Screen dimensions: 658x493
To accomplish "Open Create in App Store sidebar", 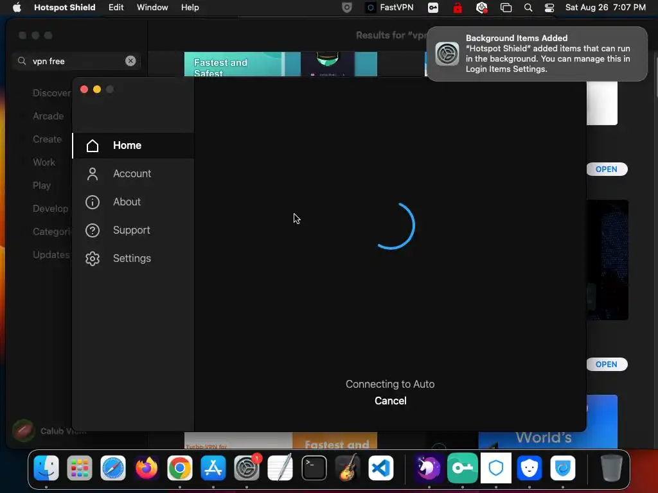I will click(47, 139).
